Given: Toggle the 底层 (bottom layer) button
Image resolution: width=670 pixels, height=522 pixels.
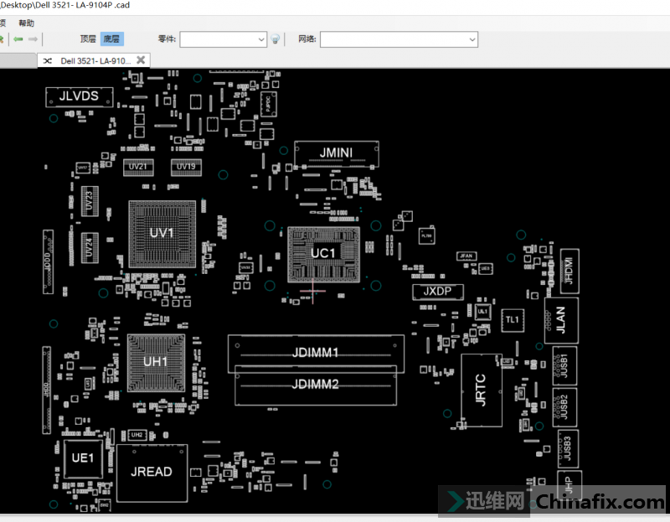Looking at the screenshot, I should (111, 39).
